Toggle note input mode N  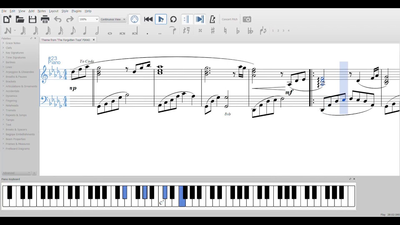click(8, 31)
